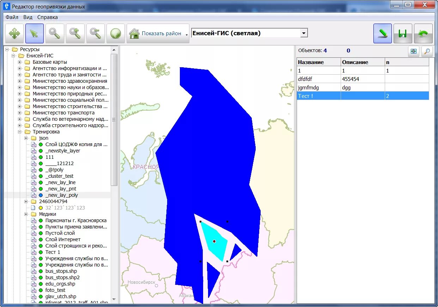
Task: Select the Тест ! table row
Action: 363,96
